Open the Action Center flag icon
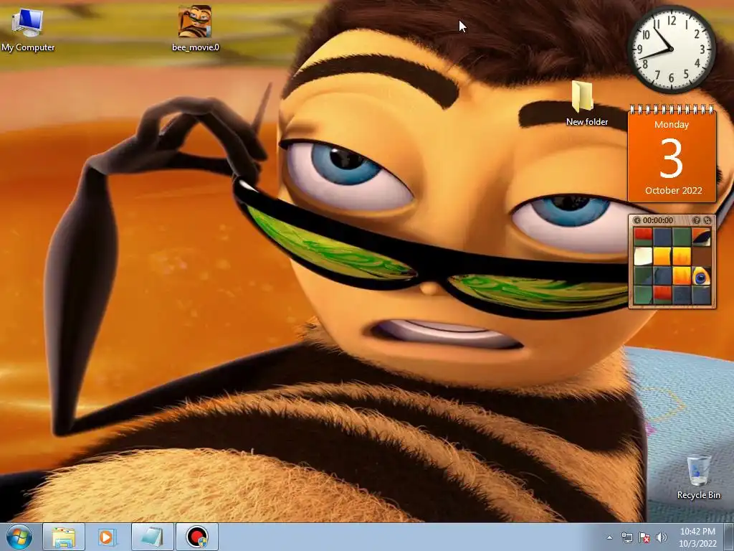 point(644,538)
